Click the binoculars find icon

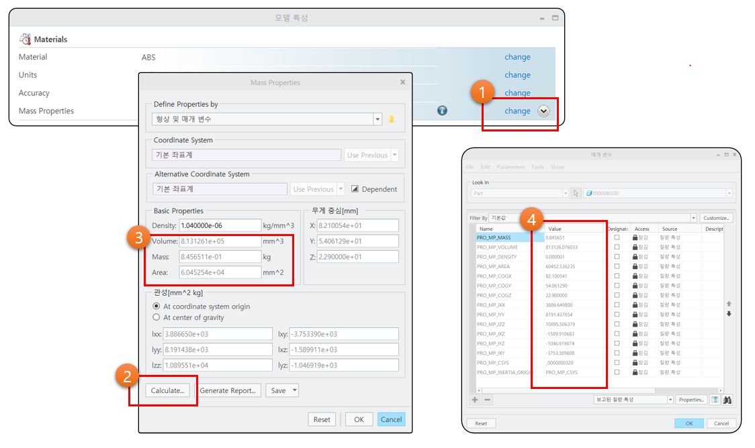tap(727, 400)
